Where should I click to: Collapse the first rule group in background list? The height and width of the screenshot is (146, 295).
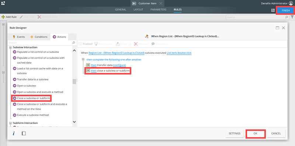pyautogui.click(x=3, y=24)
